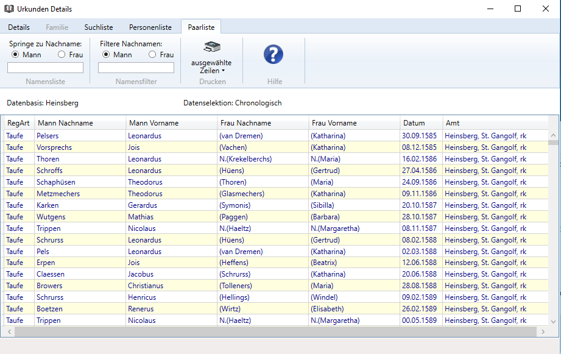Click horizontal scrollbar right arrow
The width and height of the screenshot is (561, 354).
tap(542, 332)
